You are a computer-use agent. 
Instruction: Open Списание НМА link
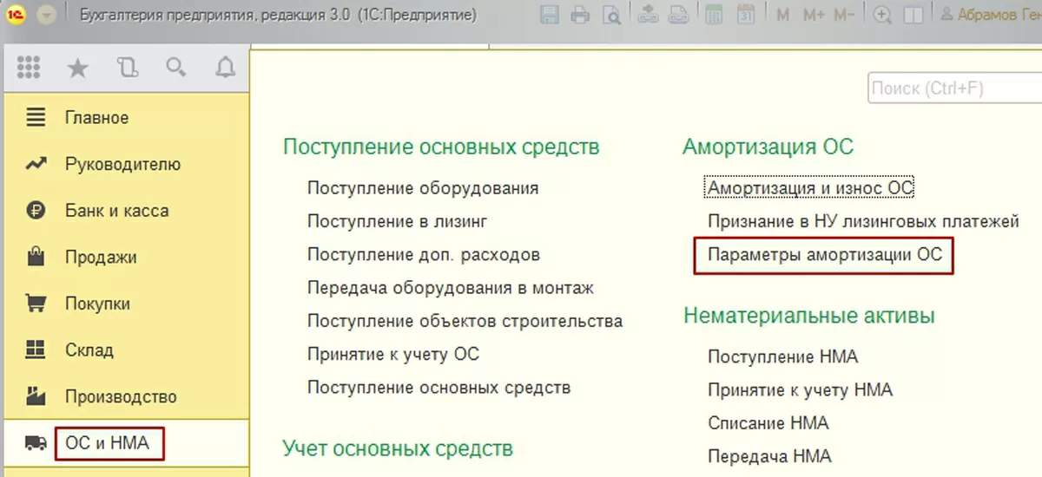(768, 423)
